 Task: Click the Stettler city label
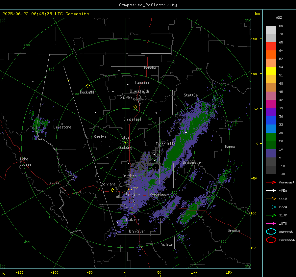point(192,95)
